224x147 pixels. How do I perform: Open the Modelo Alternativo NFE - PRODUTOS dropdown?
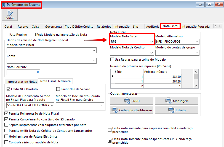pyautogui.click(x=177, y=42)
